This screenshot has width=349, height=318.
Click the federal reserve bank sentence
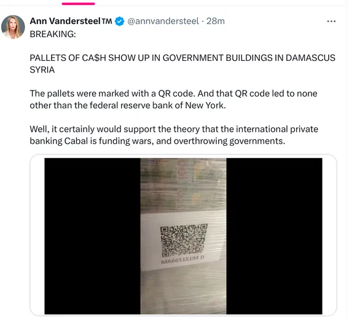click(x=173, y=100)
